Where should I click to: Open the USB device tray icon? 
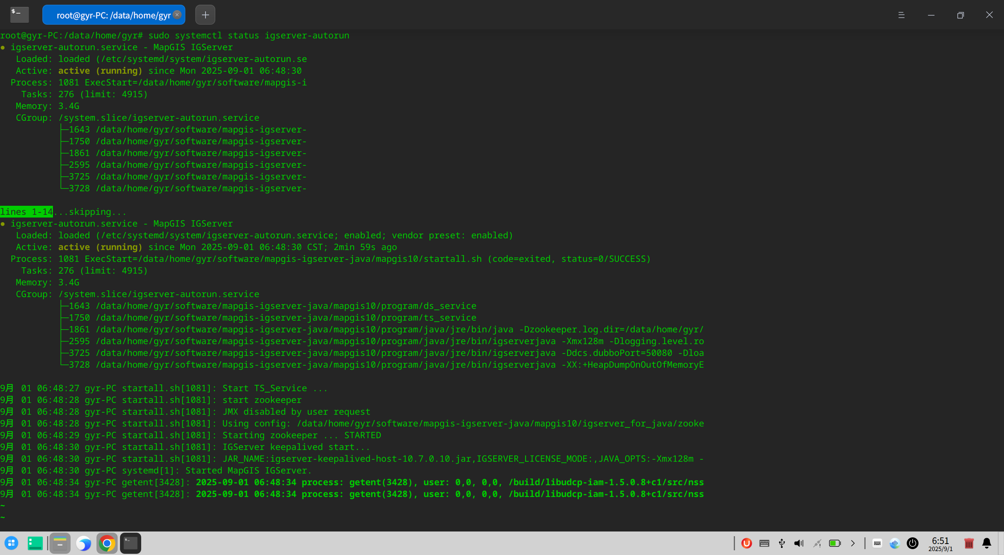click(x=782, y=543)
